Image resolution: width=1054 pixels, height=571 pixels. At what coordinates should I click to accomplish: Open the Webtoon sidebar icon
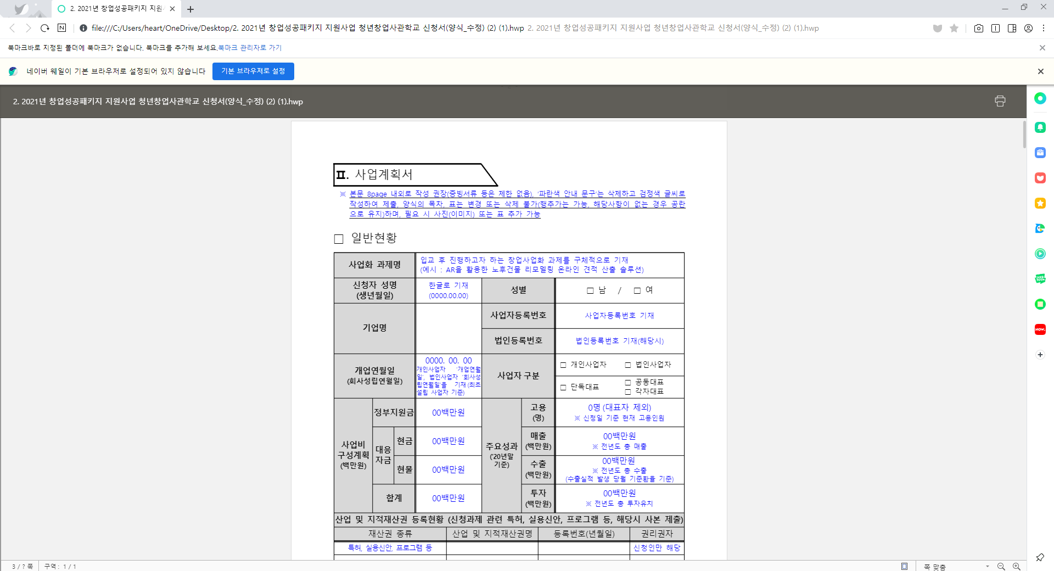coord(1040,279)
